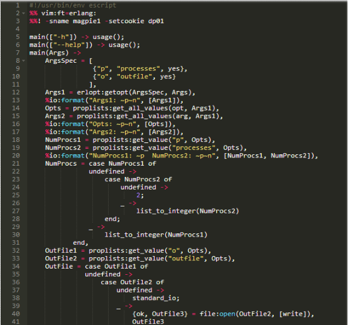Screen dimensions: 348x325
Task: Collapse the ArgsSpec fold arrow on line 8
Action: (x=23, y=61)
